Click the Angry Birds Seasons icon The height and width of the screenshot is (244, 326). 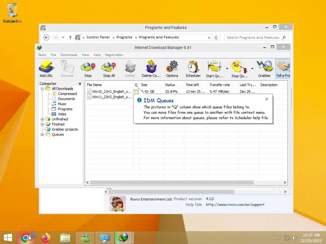point(118,204)
